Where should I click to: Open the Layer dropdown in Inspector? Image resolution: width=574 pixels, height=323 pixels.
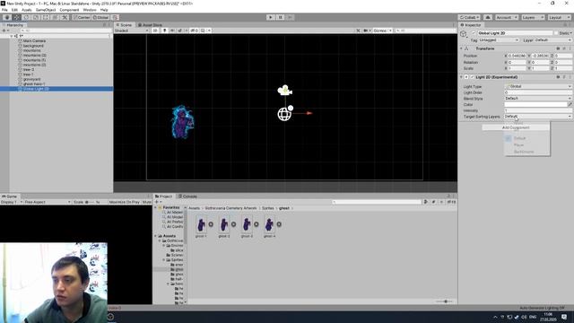click(552, 39)
